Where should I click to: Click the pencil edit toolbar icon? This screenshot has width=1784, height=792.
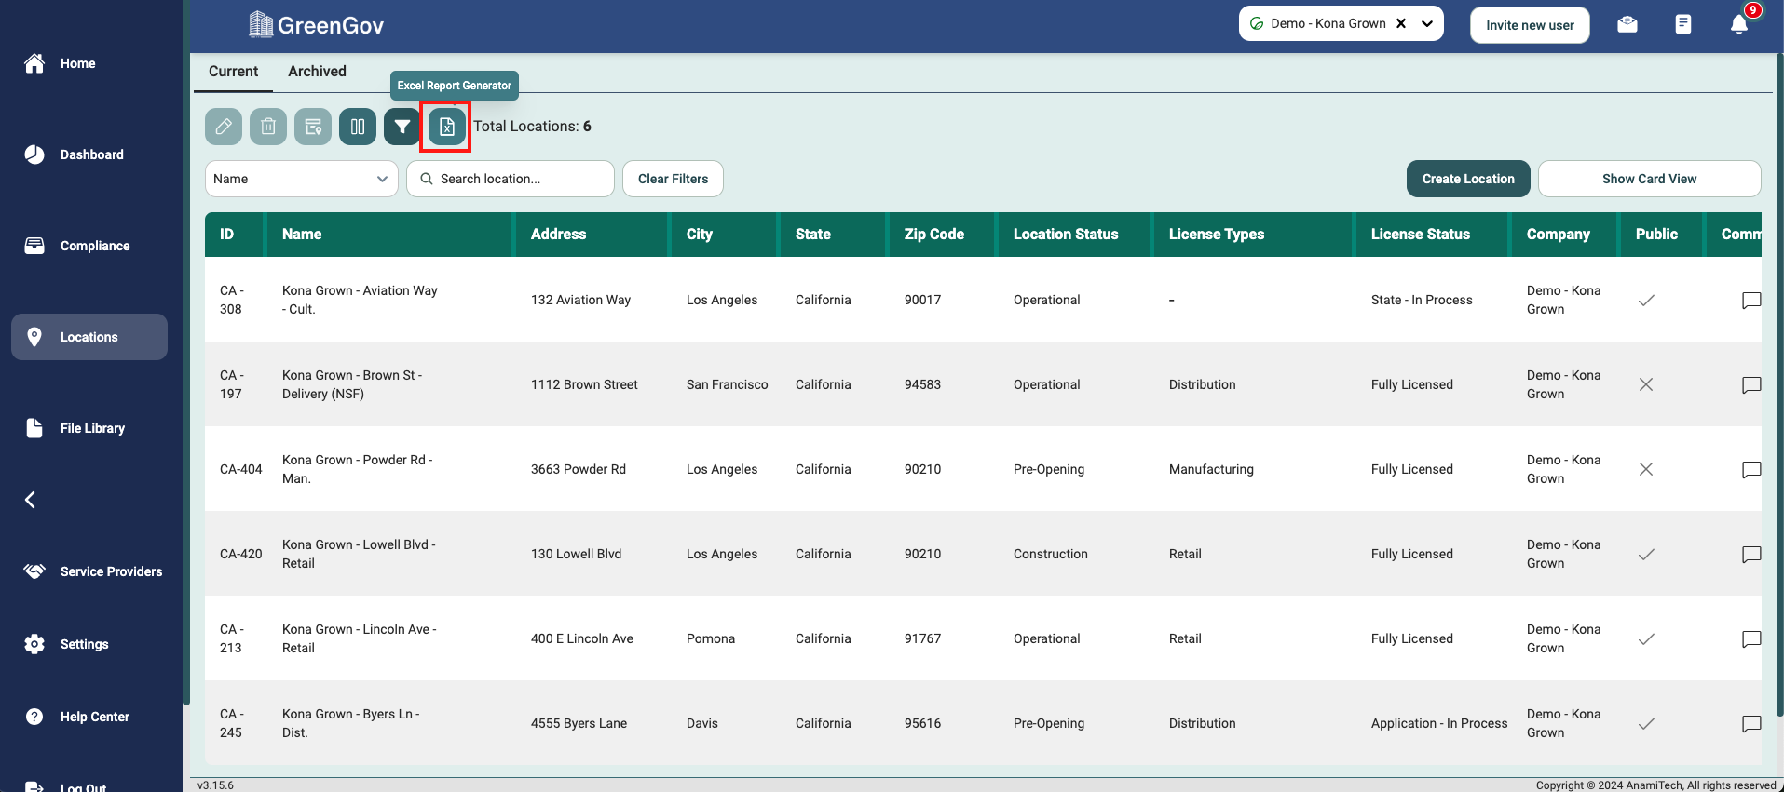[224, 127]
